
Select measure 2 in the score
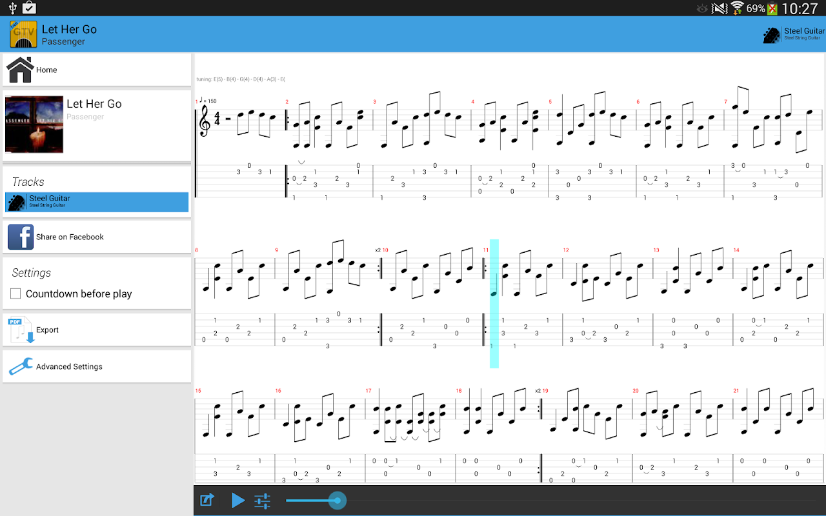click(329, 147)
